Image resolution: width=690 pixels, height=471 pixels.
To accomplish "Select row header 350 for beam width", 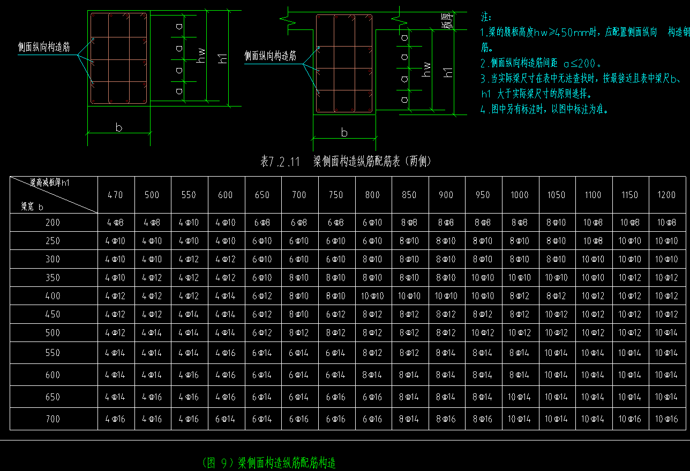I will click(53, 278).
